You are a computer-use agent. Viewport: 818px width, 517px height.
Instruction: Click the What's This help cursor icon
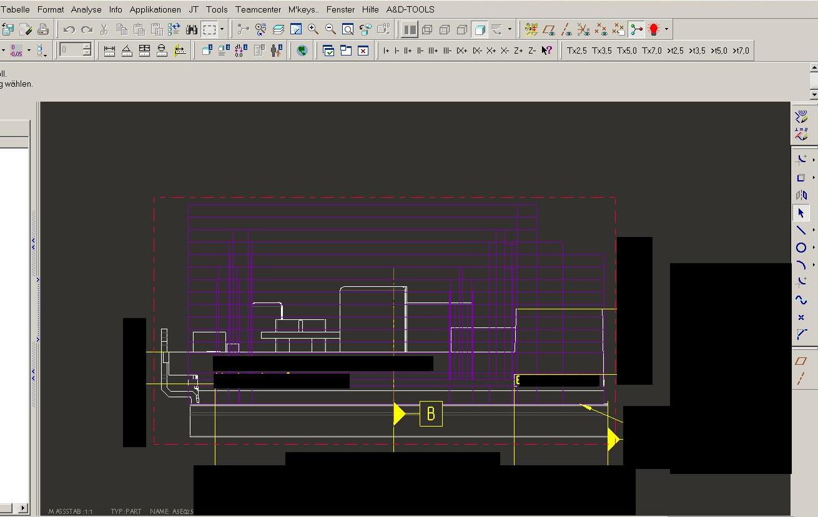pos(546,51)
